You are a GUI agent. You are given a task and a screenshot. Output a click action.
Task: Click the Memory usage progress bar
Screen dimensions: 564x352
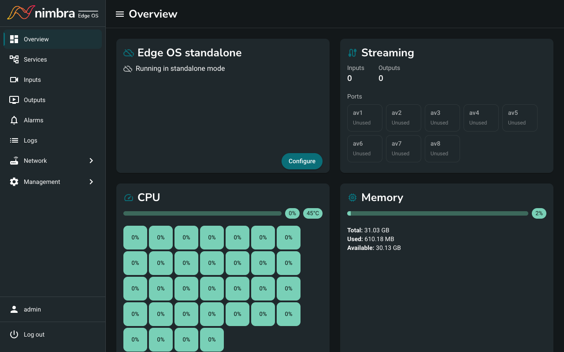pyautogui.click(x=438, y=213)
